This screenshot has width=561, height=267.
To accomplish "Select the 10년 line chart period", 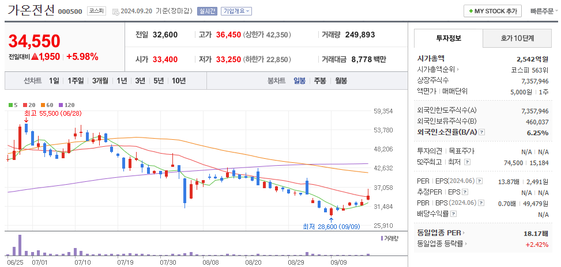I will (x=179, y=81).
